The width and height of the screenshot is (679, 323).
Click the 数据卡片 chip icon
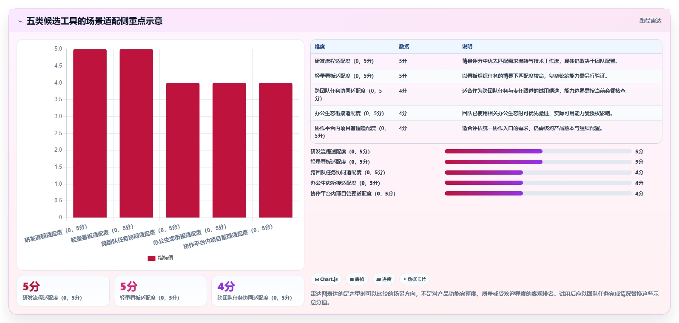click(404, 279)
